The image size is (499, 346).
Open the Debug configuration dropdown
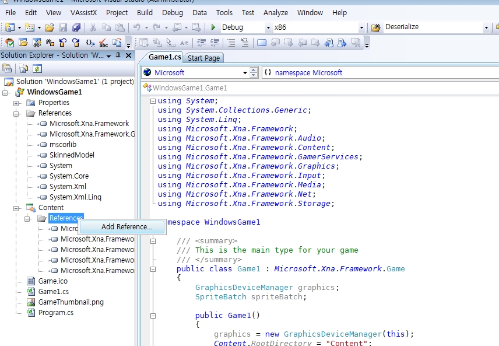pos(268,28)
